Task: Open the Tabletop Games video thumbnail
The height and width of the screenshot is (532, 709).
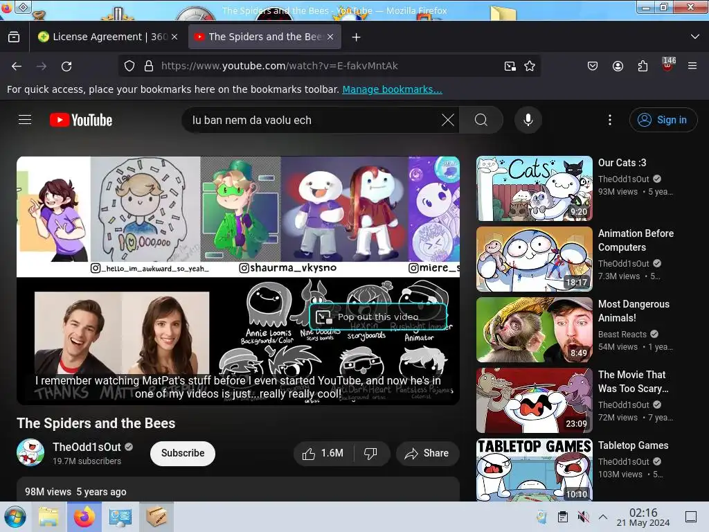Action: [x=535, y=470]
